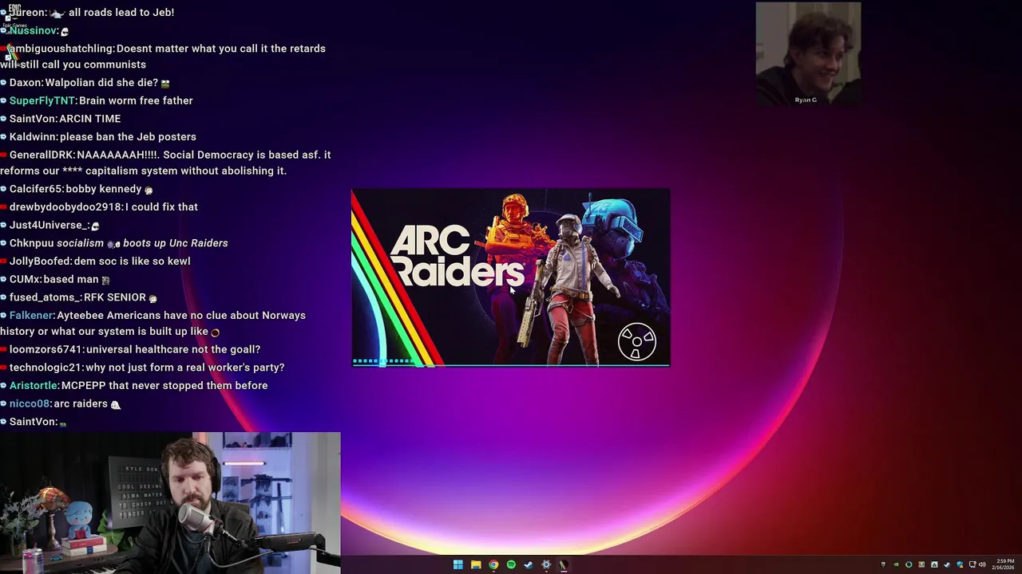
Task: Open Epic Games tray icon
Action: (x=883, y=564)
